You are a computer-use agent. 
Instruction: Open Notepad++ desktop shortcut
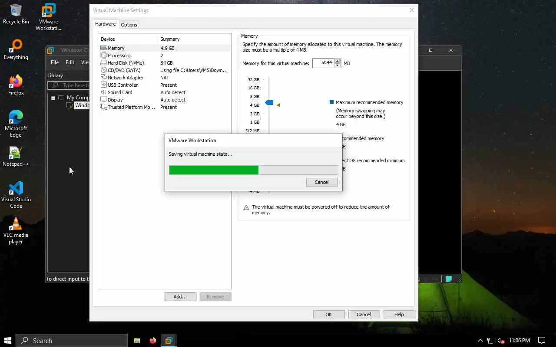coord(16,156)
